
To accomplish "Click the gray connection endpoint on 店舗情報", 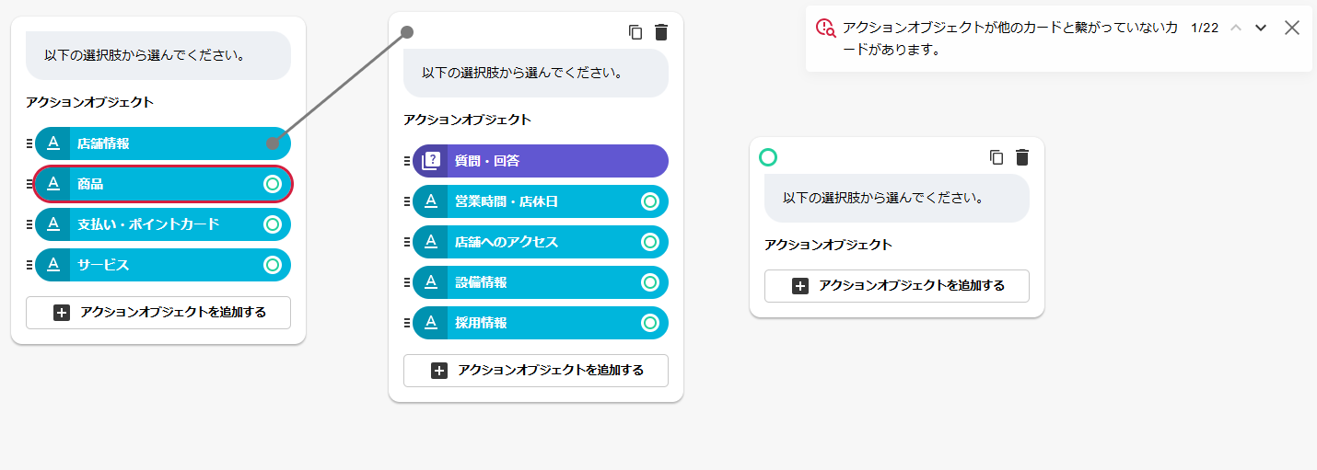I will (273, 143).
